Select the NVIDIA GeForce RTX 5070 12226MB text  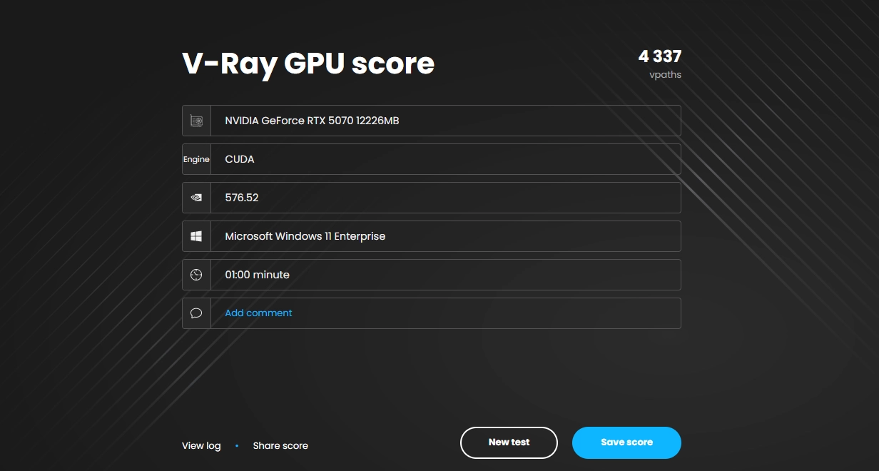click(312, 121)
